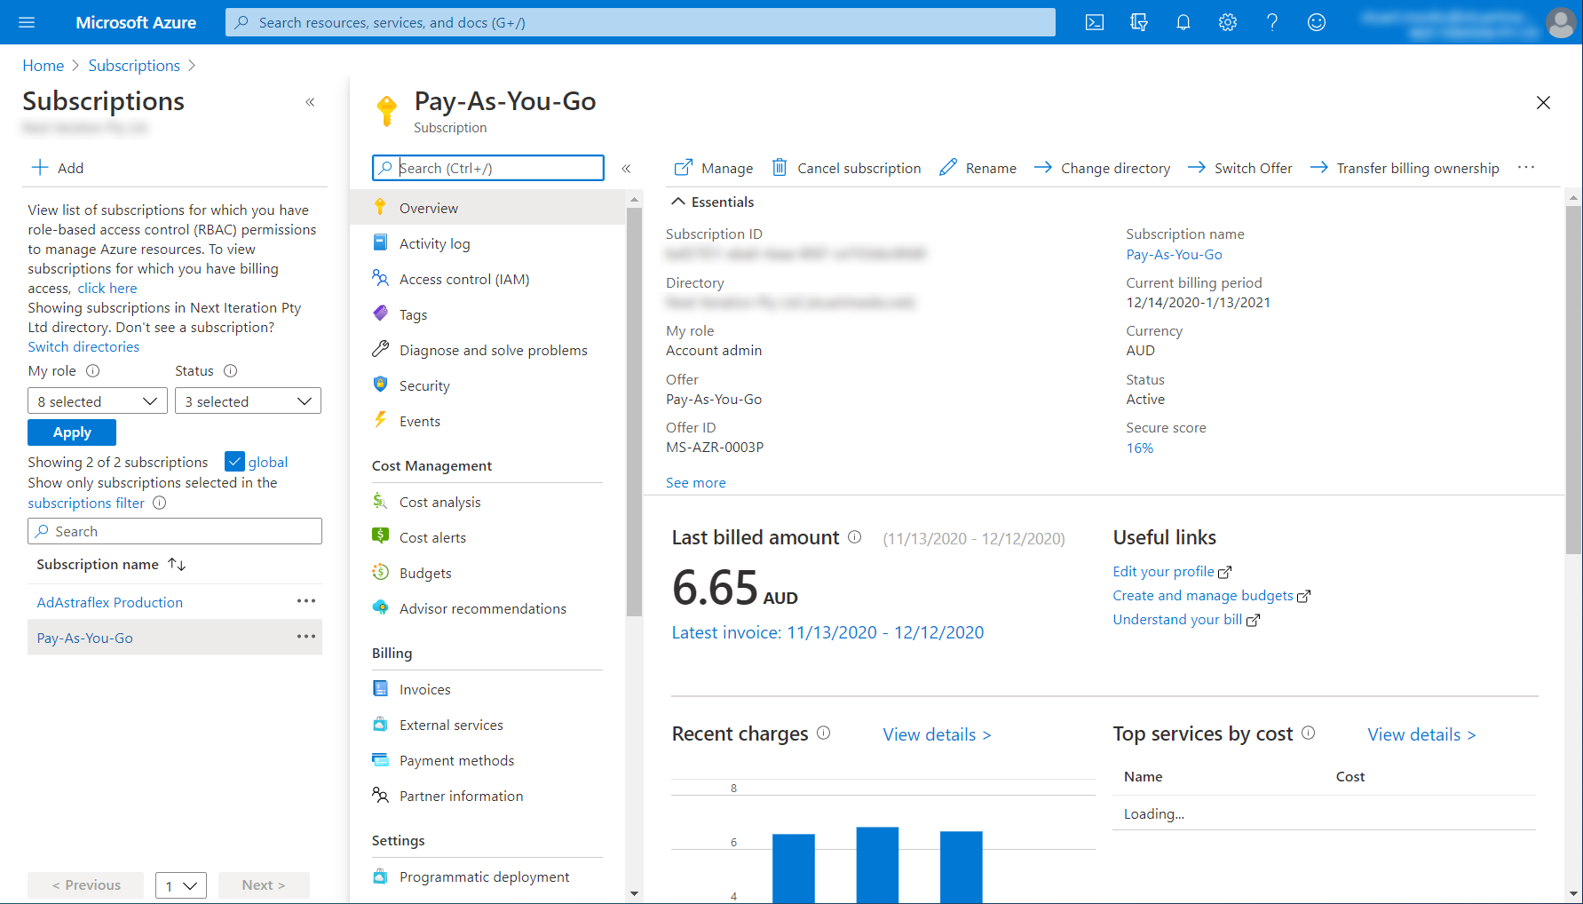1583x904 pixels.
Task: Collapse the Essentials section
Action: click(678, 202)
